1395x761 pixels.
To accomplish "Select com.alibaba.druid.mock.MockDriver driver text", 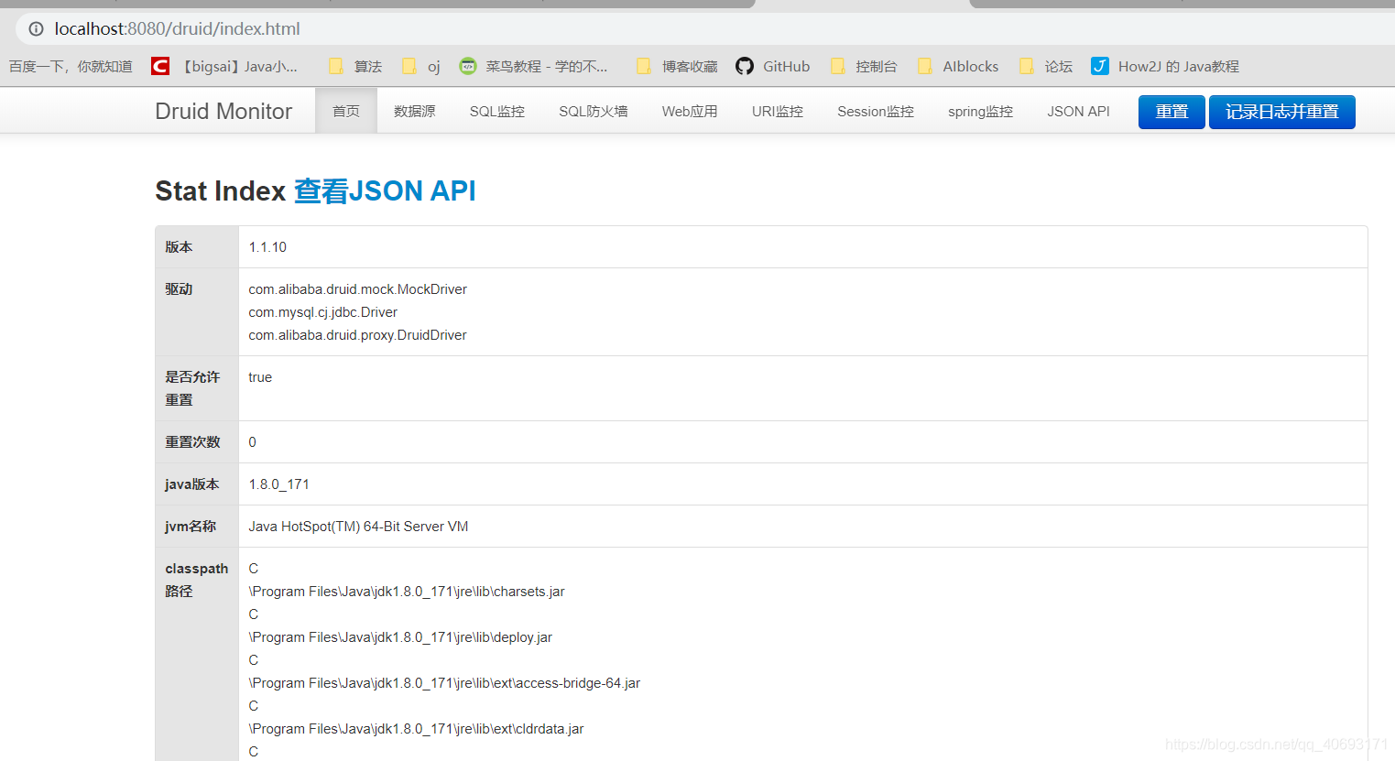I will click(358, 289).
